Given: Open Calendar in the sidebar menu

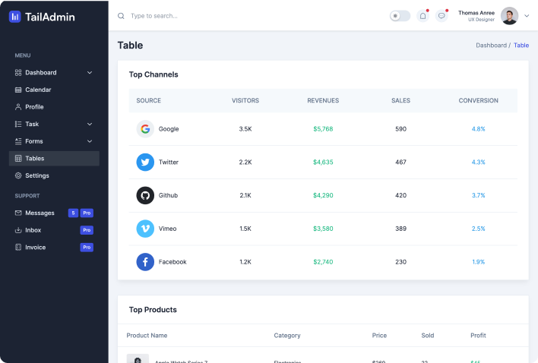Looking at the screenshot, I should click(38, 90).
